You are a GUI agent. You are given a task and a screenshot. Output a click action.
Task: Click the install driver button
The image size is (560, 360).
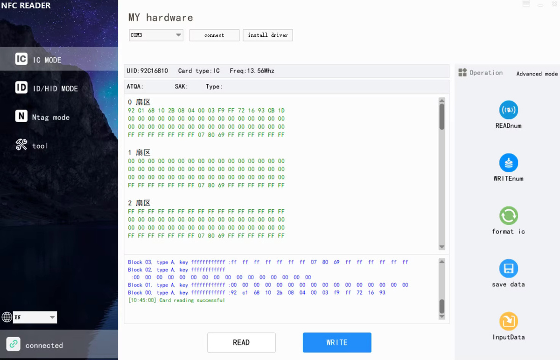click(268, 35)
